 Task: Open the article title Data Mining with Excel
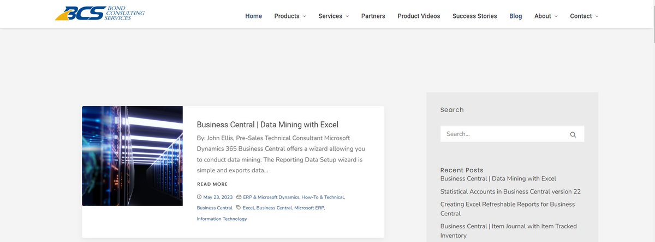click(x=267, y=125)
